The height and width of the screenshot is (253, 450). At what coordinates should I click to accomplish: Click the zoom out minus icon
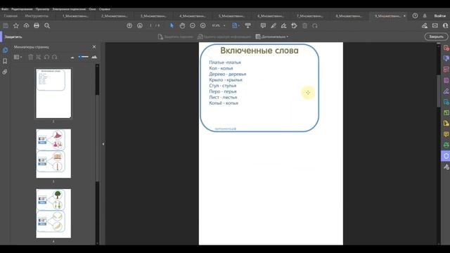coord(193,26)
